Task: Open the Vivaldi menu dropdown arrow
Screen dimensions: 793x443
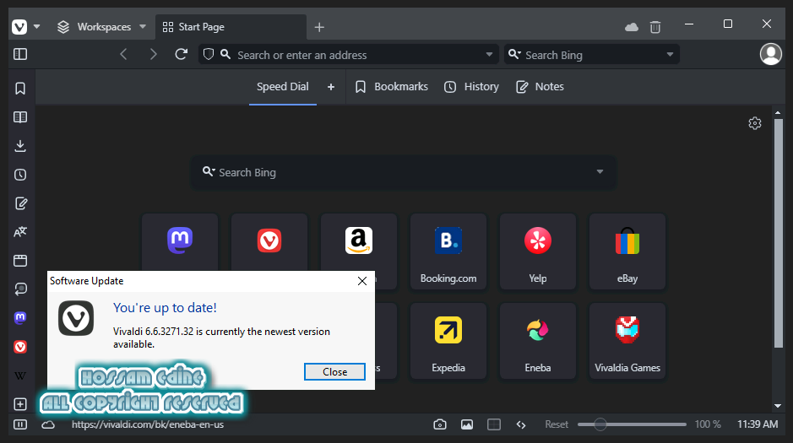Action: 36,27
